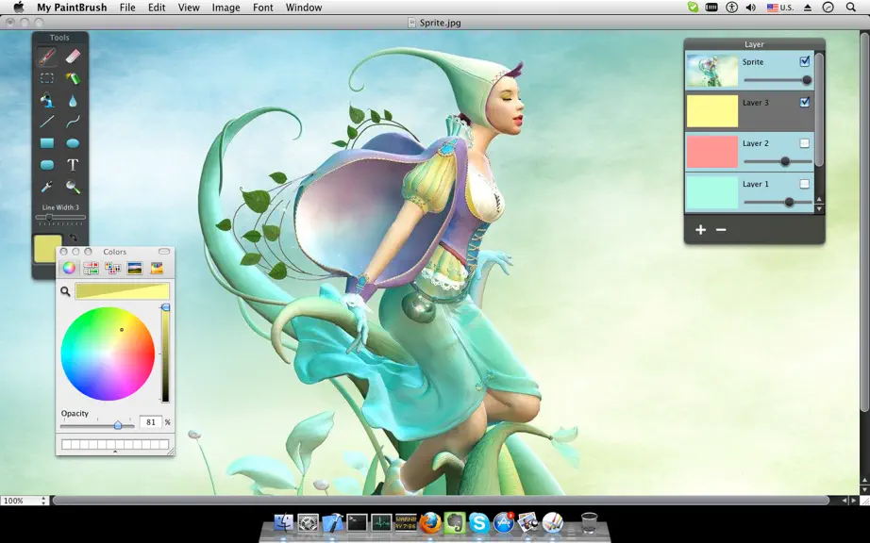Expand the swatch tray with the small arrow

(x=115, y=452)
